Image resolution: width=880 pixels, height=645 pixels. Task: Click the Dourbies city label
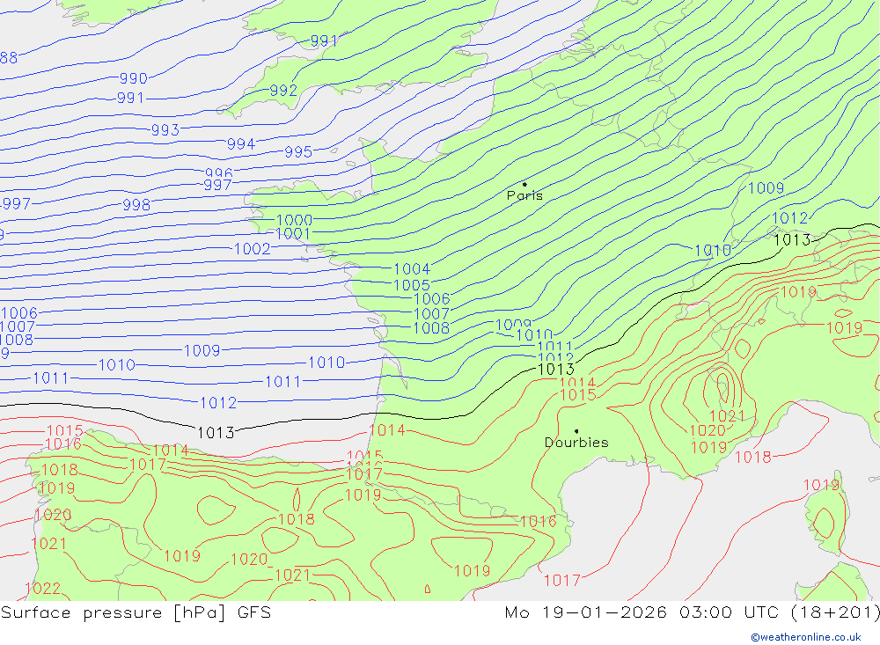point(576,443)
